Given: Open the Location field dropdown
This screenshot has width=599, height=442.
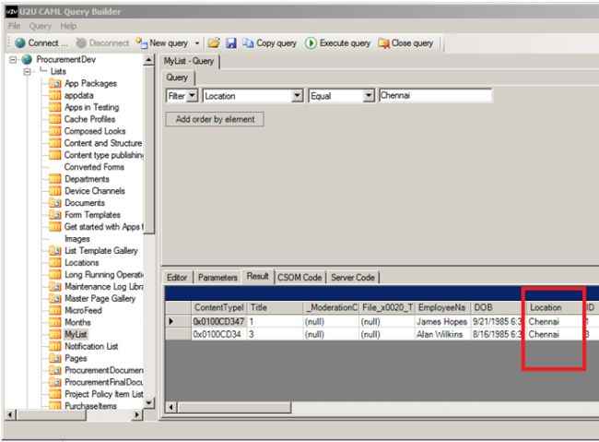Looking at the screenshot, I should tap(297, 96).
